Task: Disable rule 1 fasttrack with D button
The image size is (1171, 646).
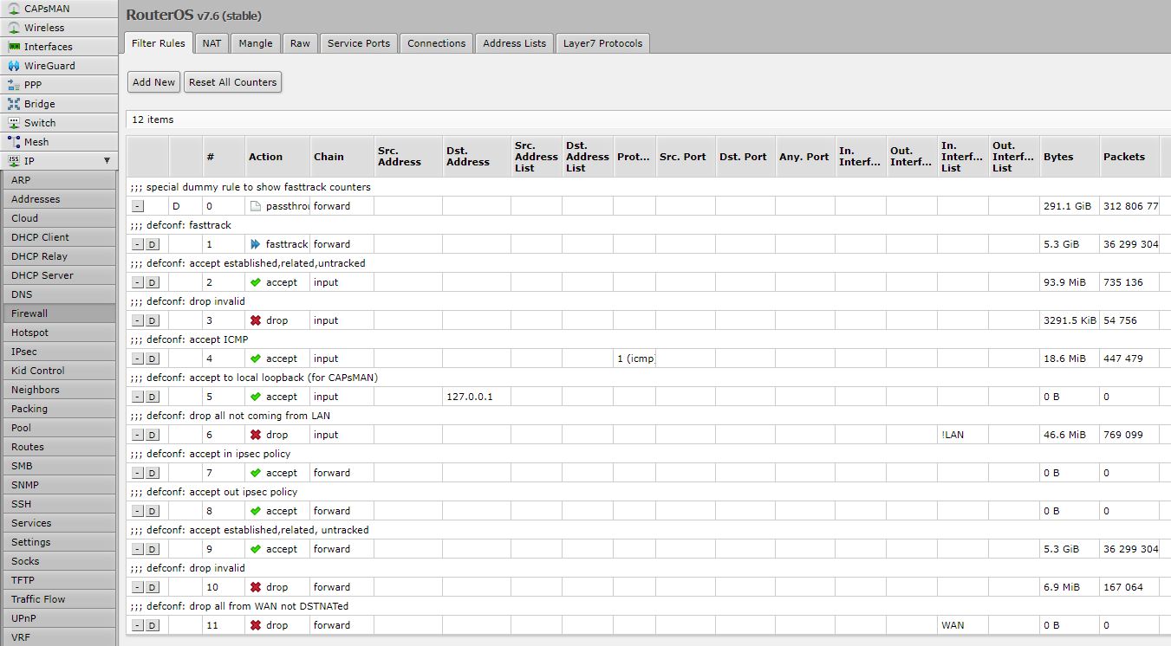Action: coord(152,244)
